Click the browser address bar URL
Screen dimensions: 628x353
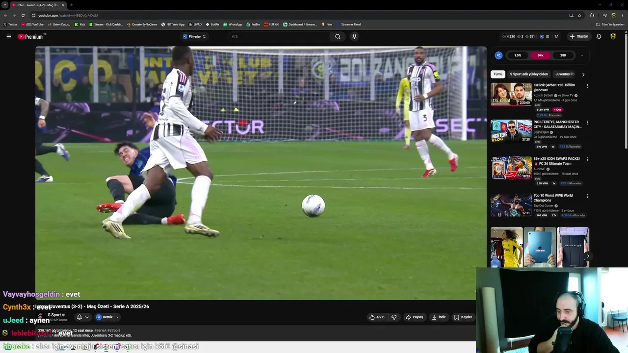(x=68, y=15)
